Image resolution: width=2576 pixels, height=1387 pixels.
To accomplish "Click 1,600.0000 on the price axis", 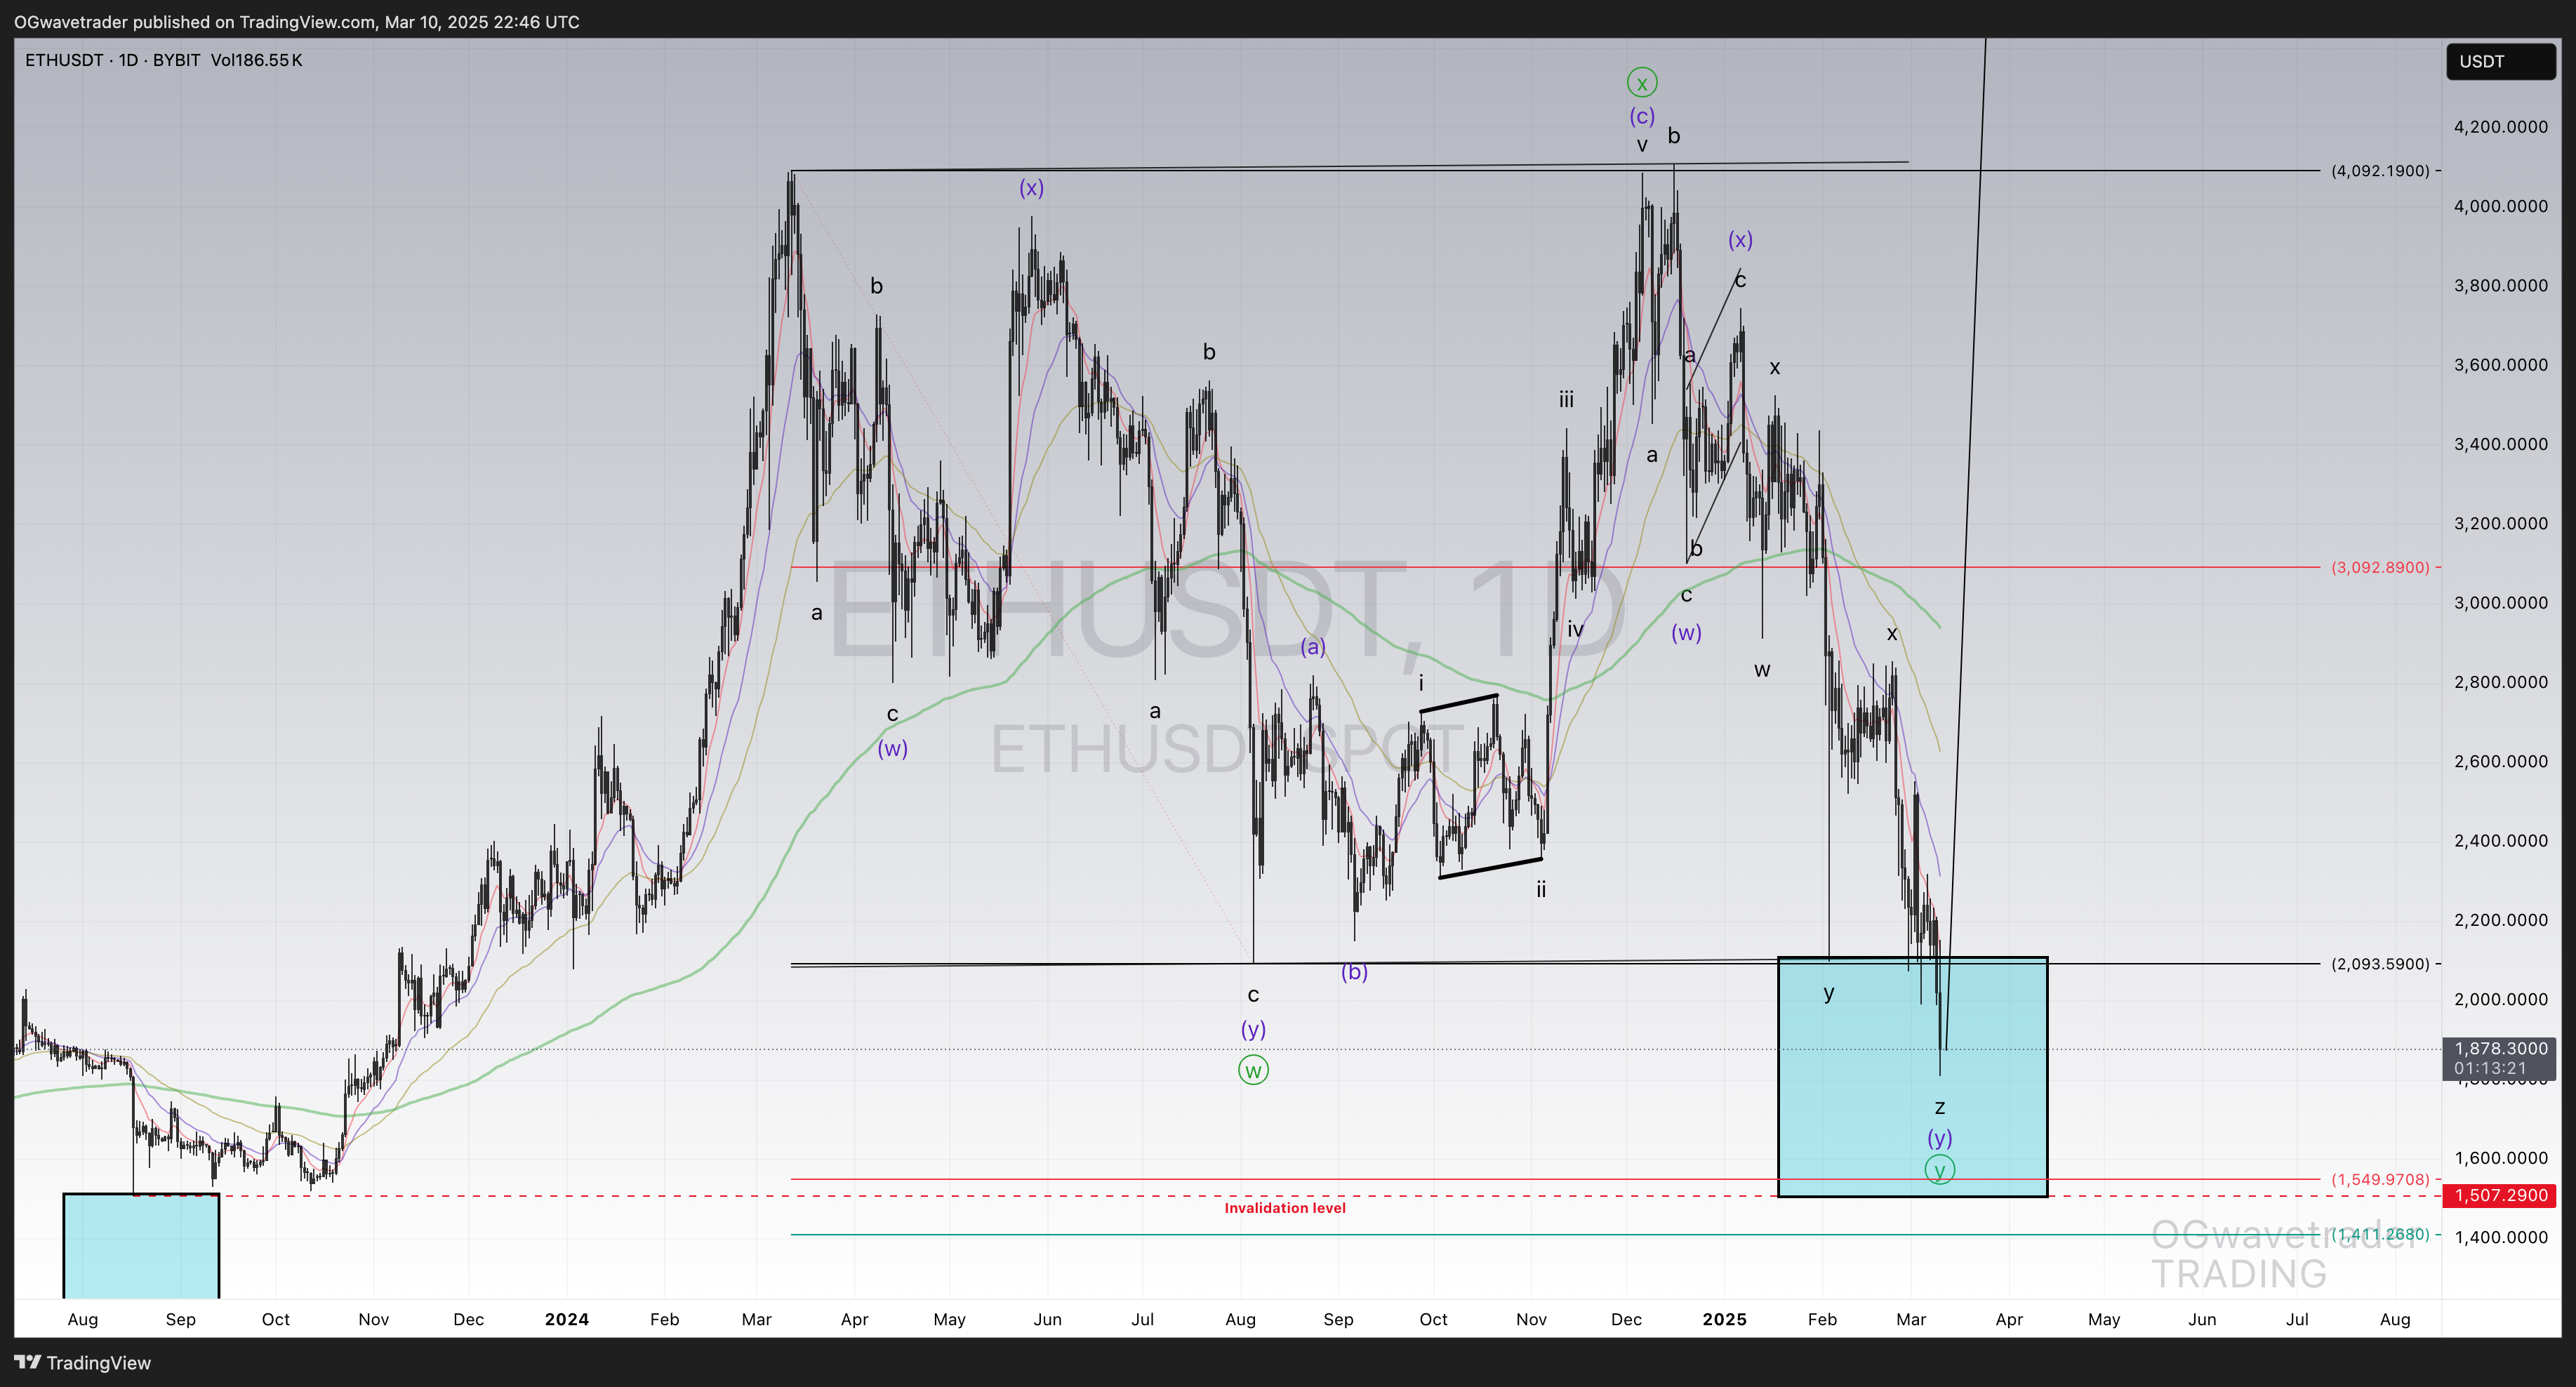I will click(x=2500, y=1158).
